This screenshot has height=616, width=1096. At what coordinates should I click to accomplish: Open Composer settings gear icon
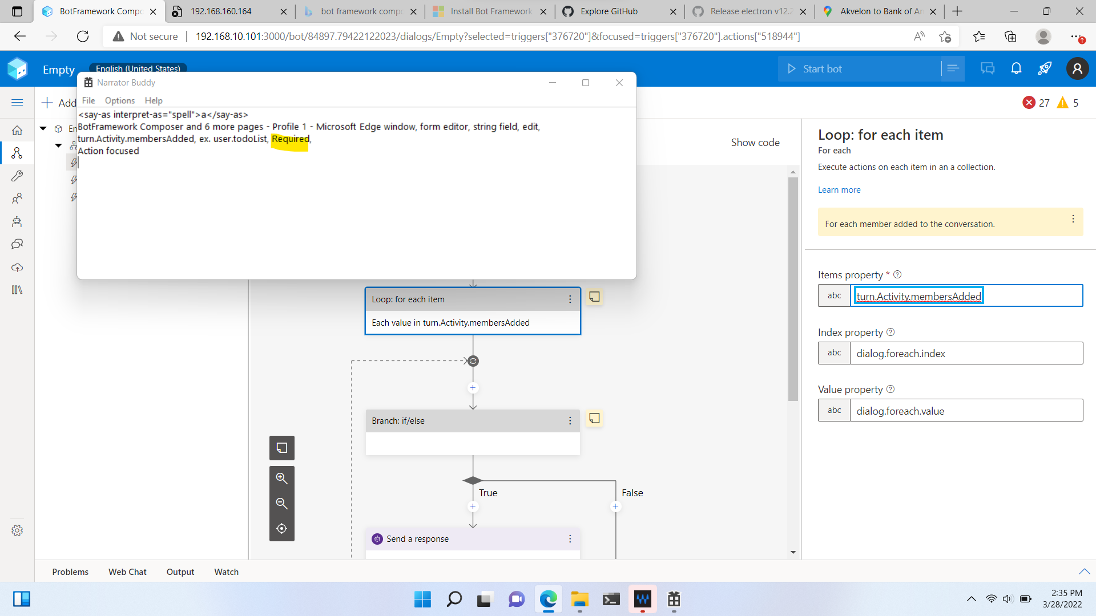tap(17, 530)
